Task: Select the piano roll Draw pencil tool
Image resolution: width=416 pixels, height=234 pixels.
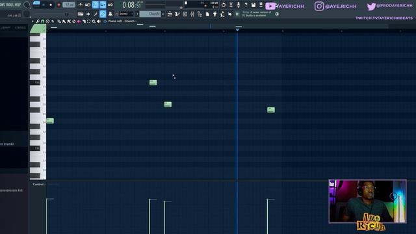Action: pos(59,21)
